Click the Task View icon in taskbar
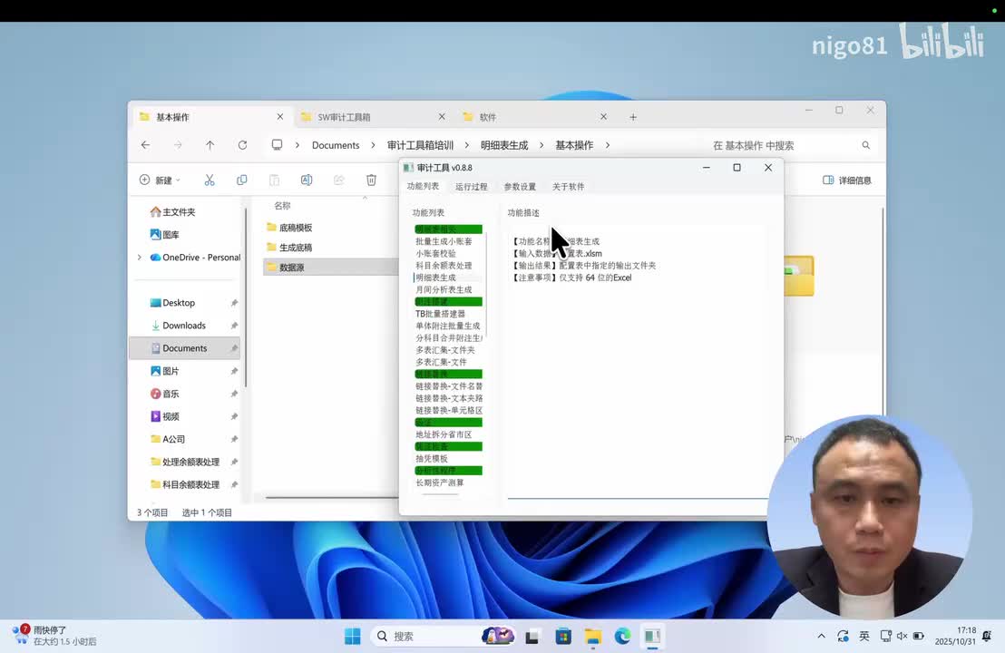Screen dimensions: 1005x653 532,637
